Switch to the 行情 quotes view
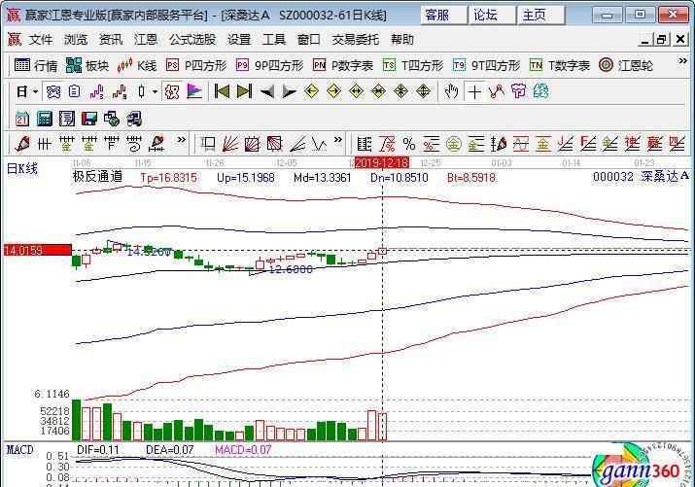Image resolution: width=695 pixels, height=487 pixels. pyautogui.click(x=36, y=65)
